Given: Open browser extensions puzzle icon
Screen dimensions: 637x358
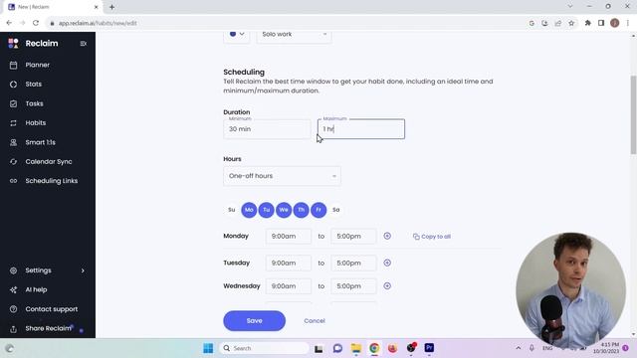Looking at the screenshot, I should coord(588,23).
